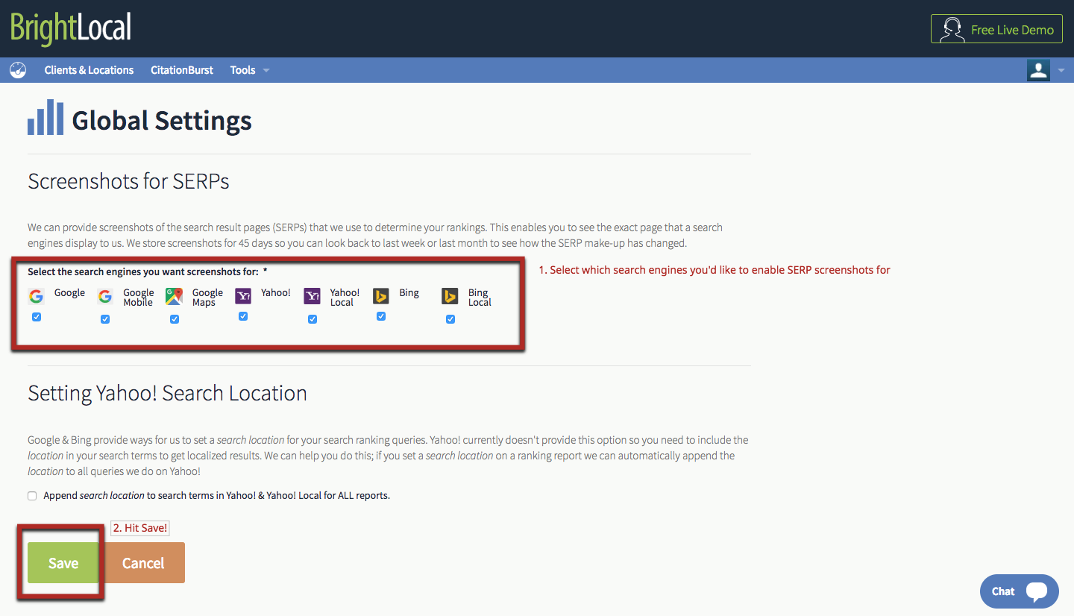Click the Google search engine icon
This screenshot has width=1074, height=616.
[x=37, y=296]
